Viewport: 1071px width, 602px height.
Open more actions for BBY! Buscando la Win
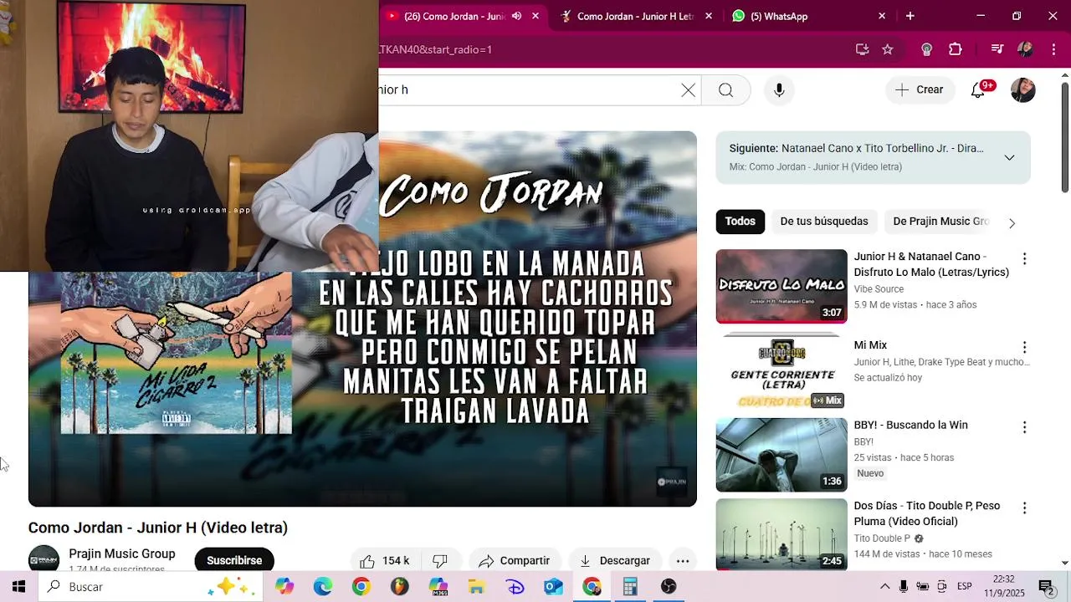1024,427
